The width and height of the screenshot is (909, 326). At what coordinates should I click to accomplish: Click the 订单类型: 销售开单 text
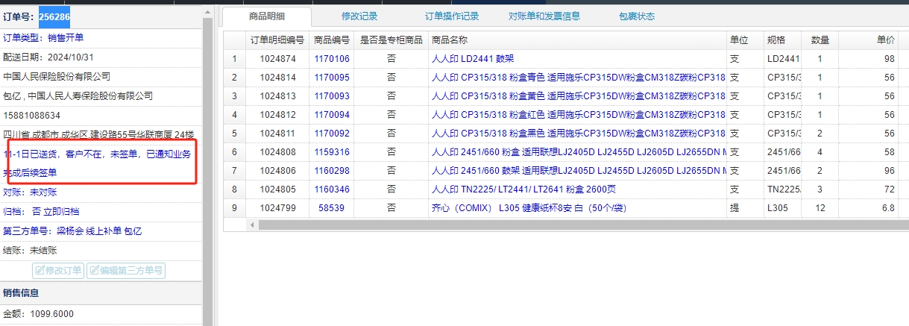click(x=43, y=37)
